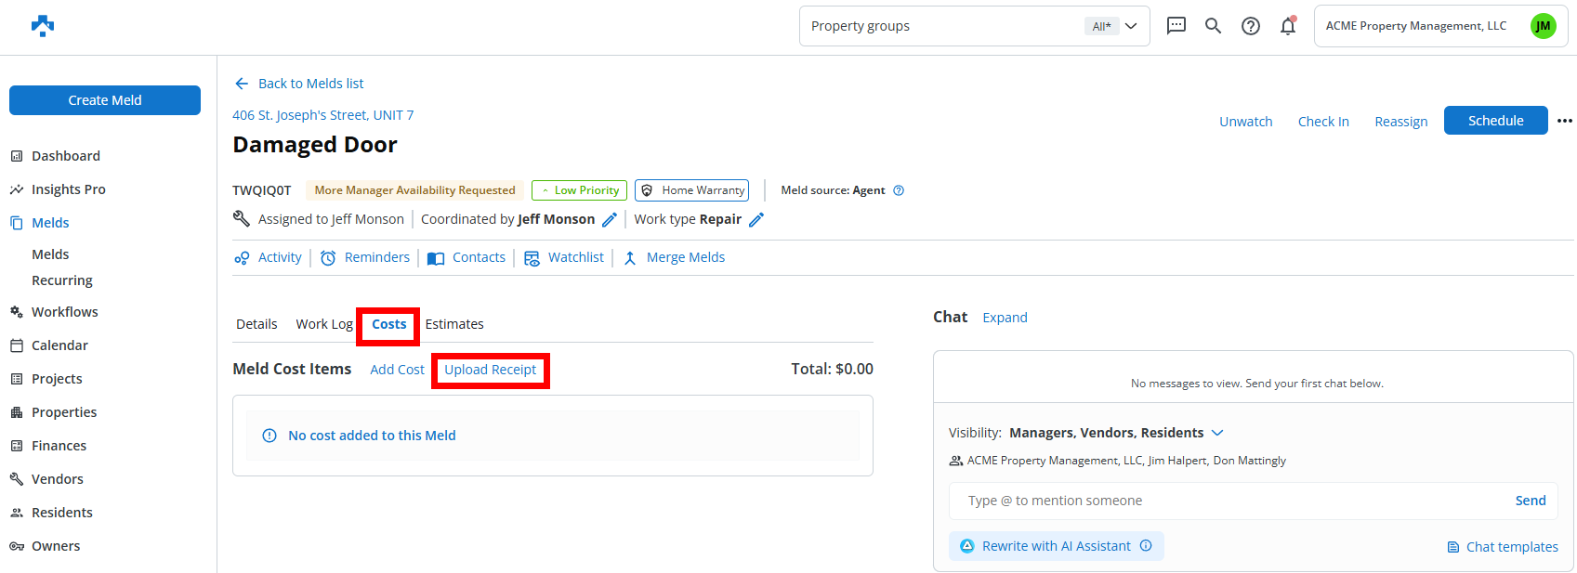Click the JM user avatar
The image size is (1577, 573).
click(x=1543, y=26)
